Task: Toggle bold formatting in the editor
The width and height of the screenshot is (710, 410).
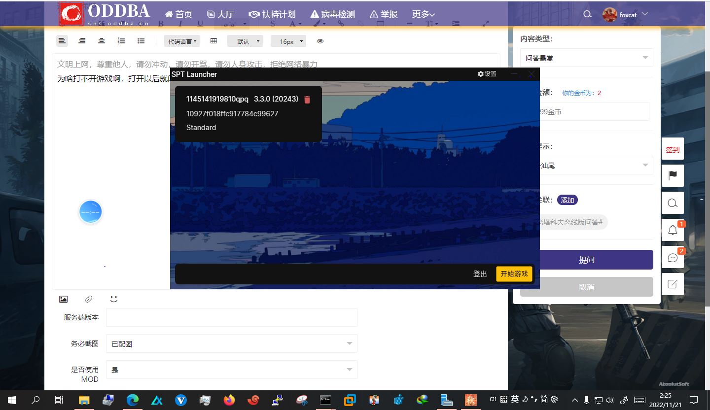Action: pos(161,23)
